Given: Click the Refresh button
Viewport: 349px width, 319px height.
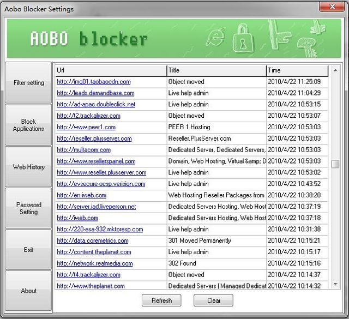Looking at the screenshot, I should (161, 300).
